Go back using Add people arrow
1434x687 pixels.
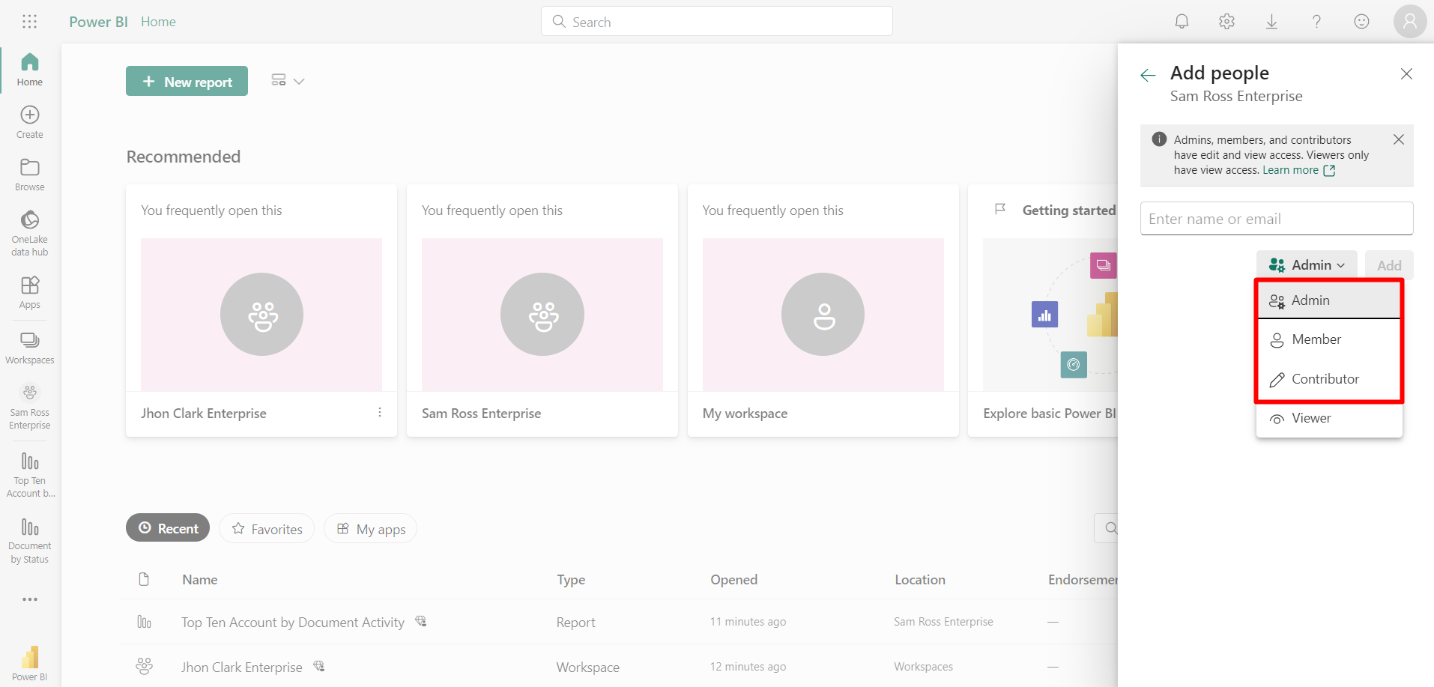1148,74
